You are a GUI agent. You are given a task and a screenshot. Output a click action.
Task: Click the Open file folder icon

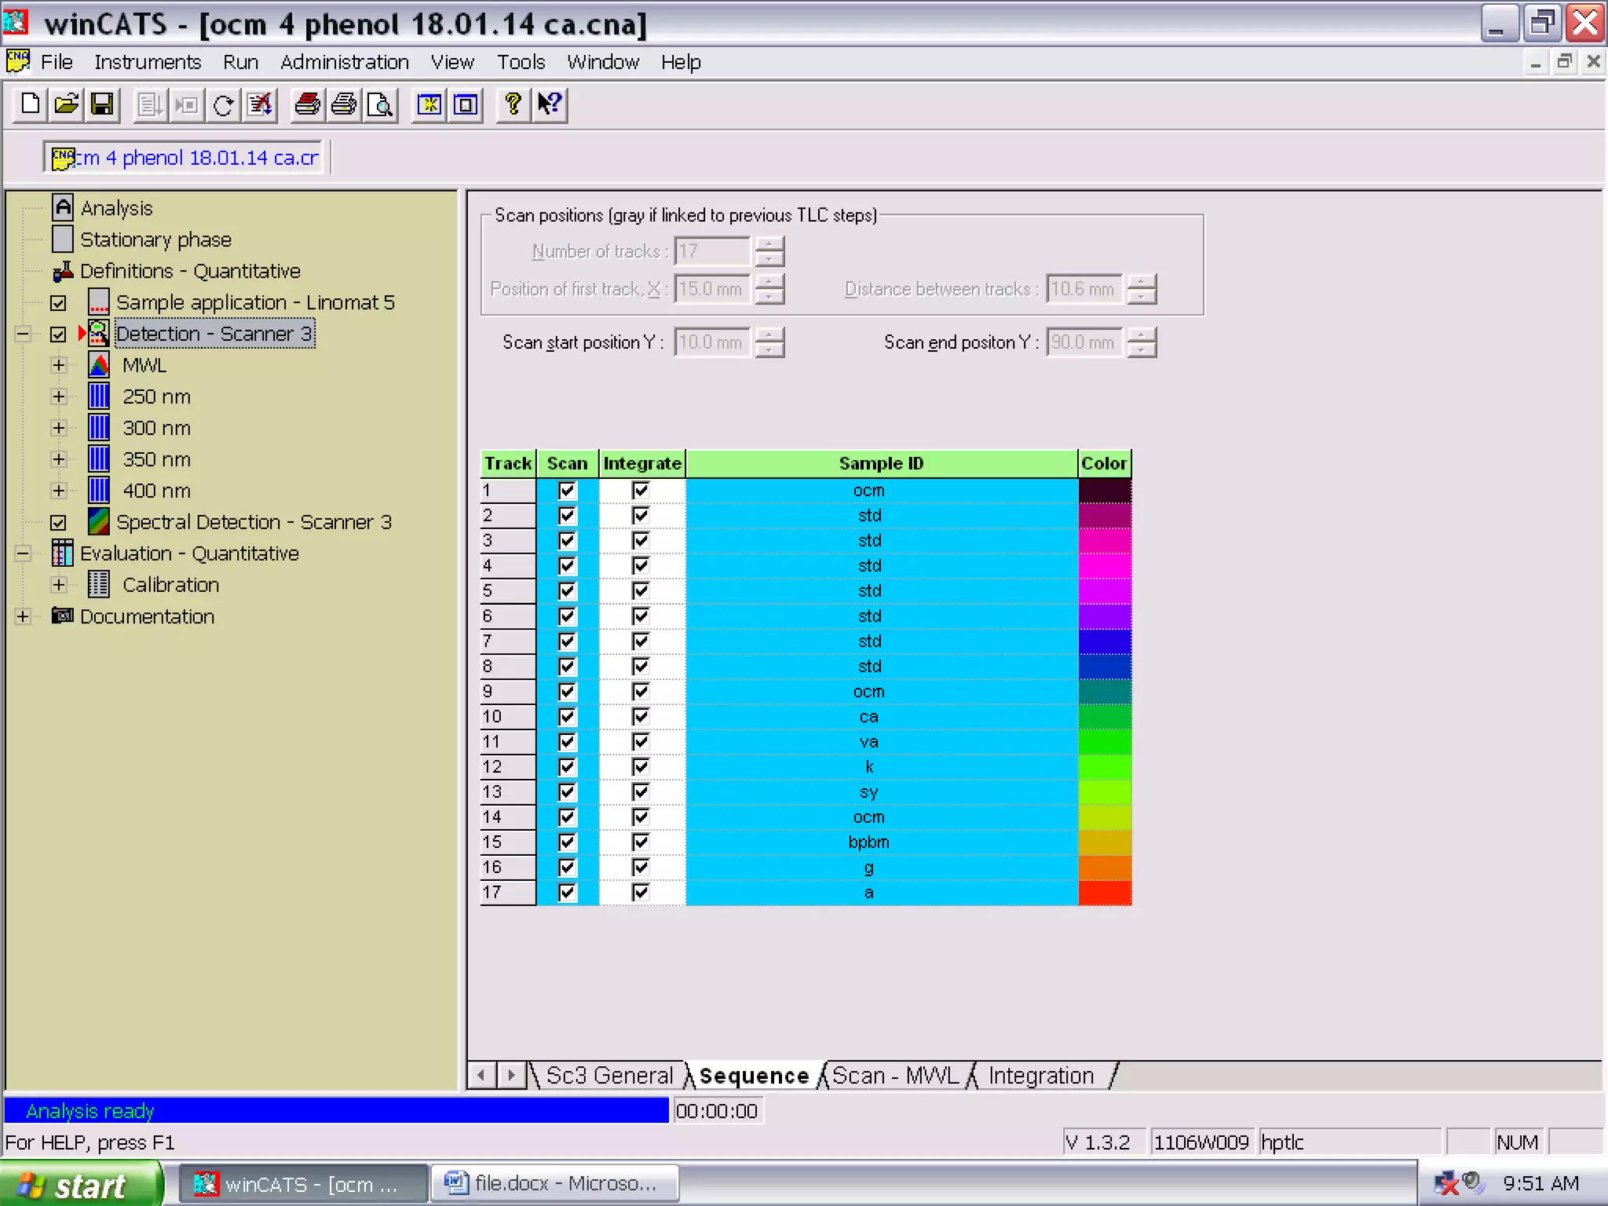(67, 104)
